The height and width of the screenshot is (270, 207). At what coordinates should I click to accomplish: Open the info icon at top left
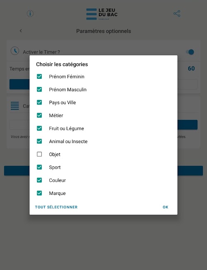click(30, 13)
